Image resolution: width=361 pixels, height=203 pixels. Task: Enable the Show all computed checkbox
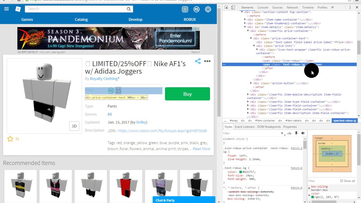[x=342, y=181]
